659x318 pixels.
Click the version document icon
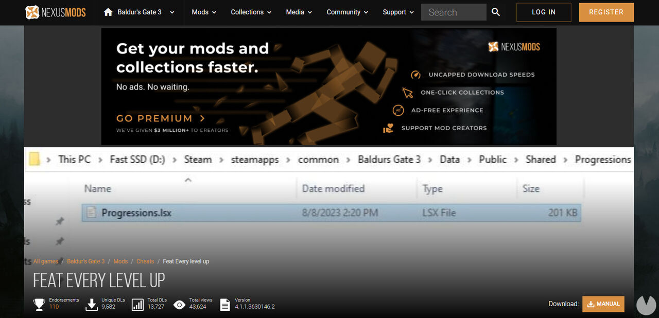tap(225, 305)
